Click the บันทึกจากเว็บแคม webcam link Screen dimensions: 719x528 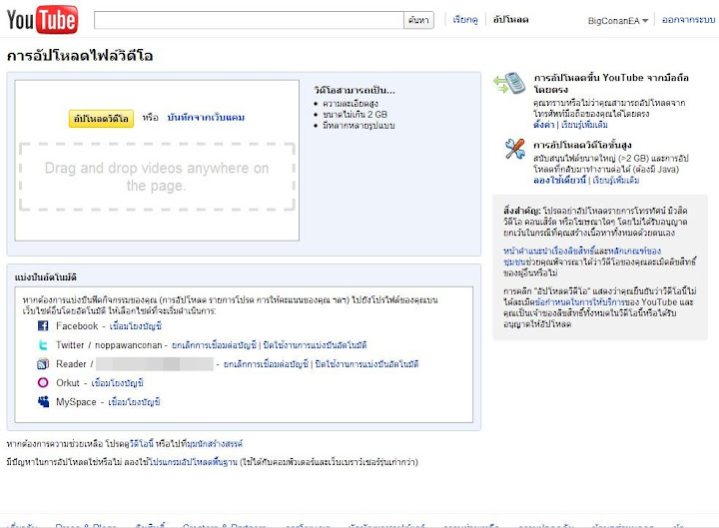[206, 118]
